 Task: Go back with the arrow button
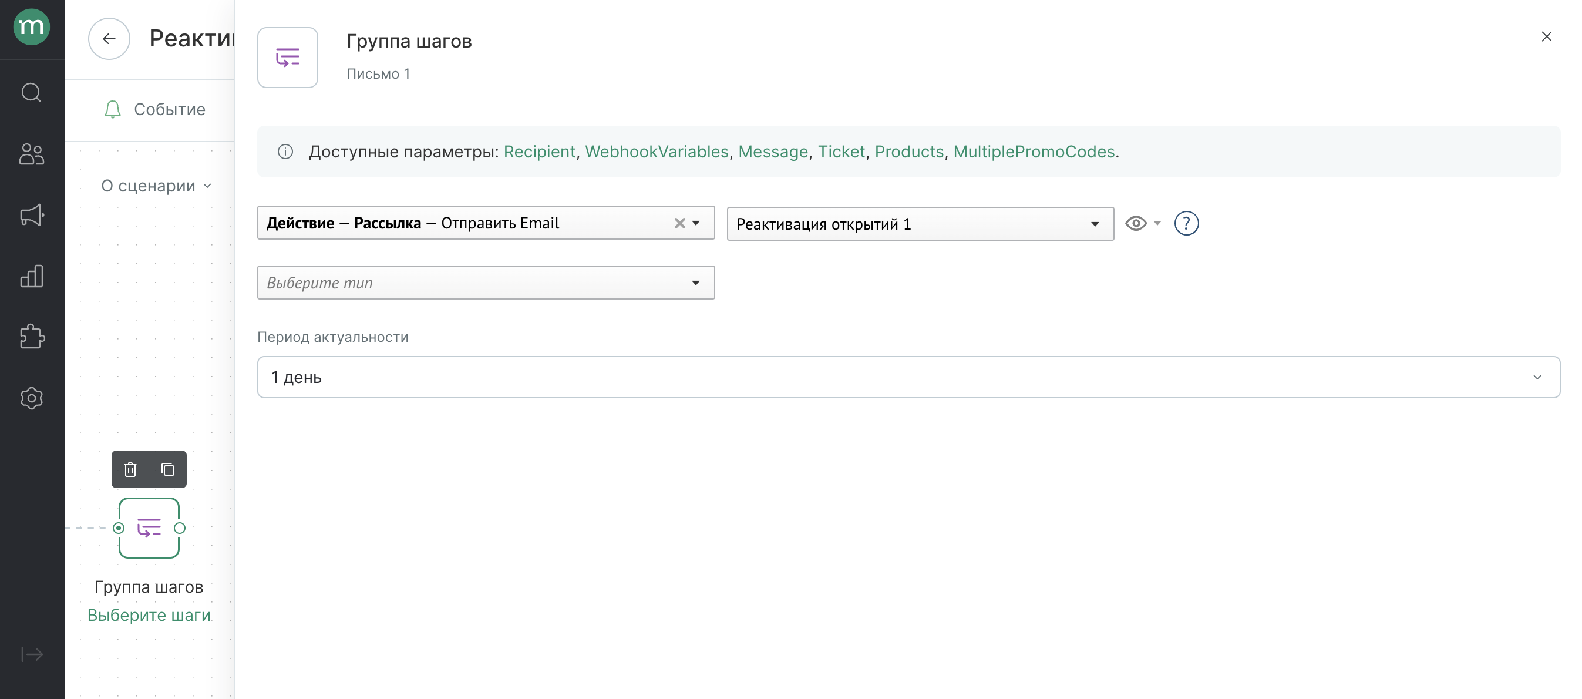tap(109, 39)
